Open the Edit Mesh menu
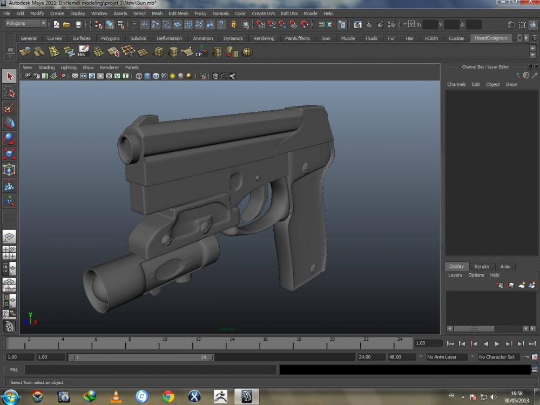540x405 pixels. click(178, 13)
